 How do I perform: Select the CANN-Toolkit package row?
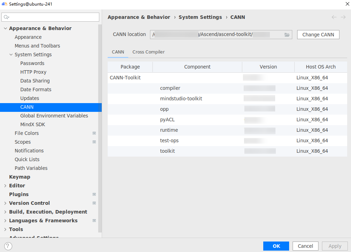227,78
